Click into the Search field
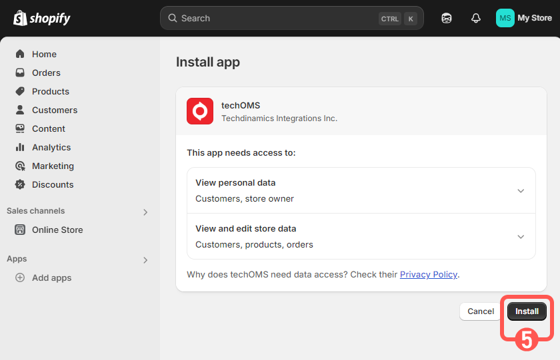The height and width of the screenshot is (360, 560). click(292, 18)
